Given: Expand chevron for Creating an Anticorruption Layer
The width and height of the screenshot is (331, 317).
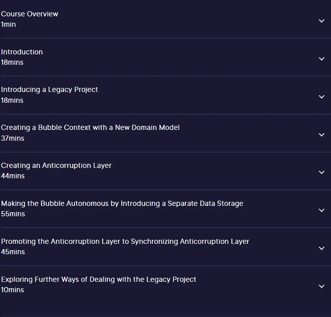Looking at the screenshot, I should 321,172.
